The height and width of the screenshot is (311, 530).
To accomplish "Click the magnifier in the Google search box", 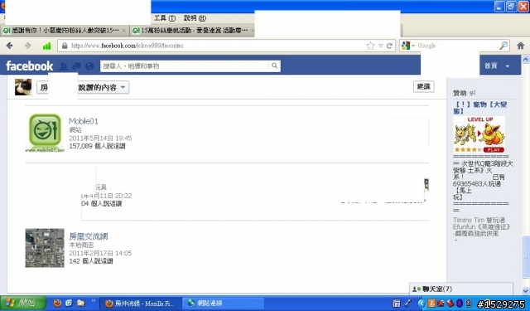I will [x=503, y=46].
